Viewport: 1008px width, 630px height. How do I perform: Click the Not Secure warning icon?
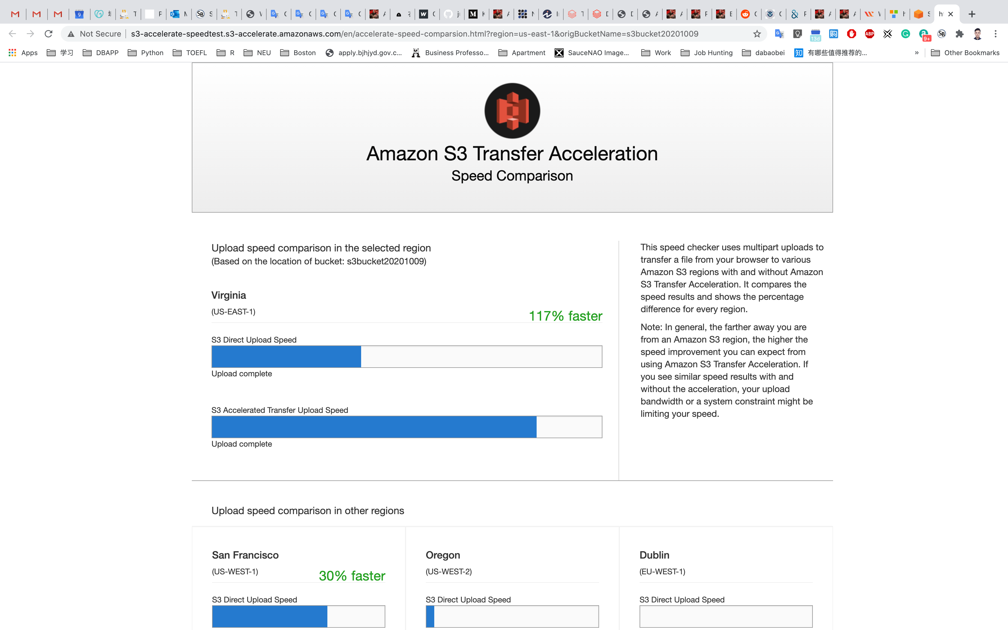(x=71, y=34)
